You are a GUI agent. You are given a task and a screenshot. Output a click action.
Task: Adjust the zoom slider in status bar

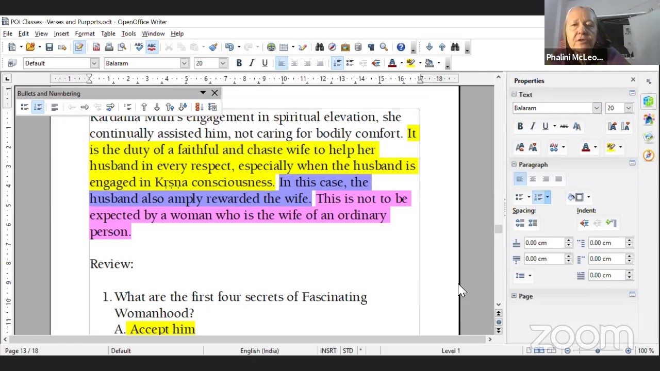598,351
